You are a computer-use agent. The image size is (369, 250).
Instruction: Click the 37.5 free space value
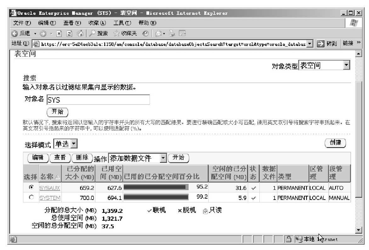tap(108, 226)
